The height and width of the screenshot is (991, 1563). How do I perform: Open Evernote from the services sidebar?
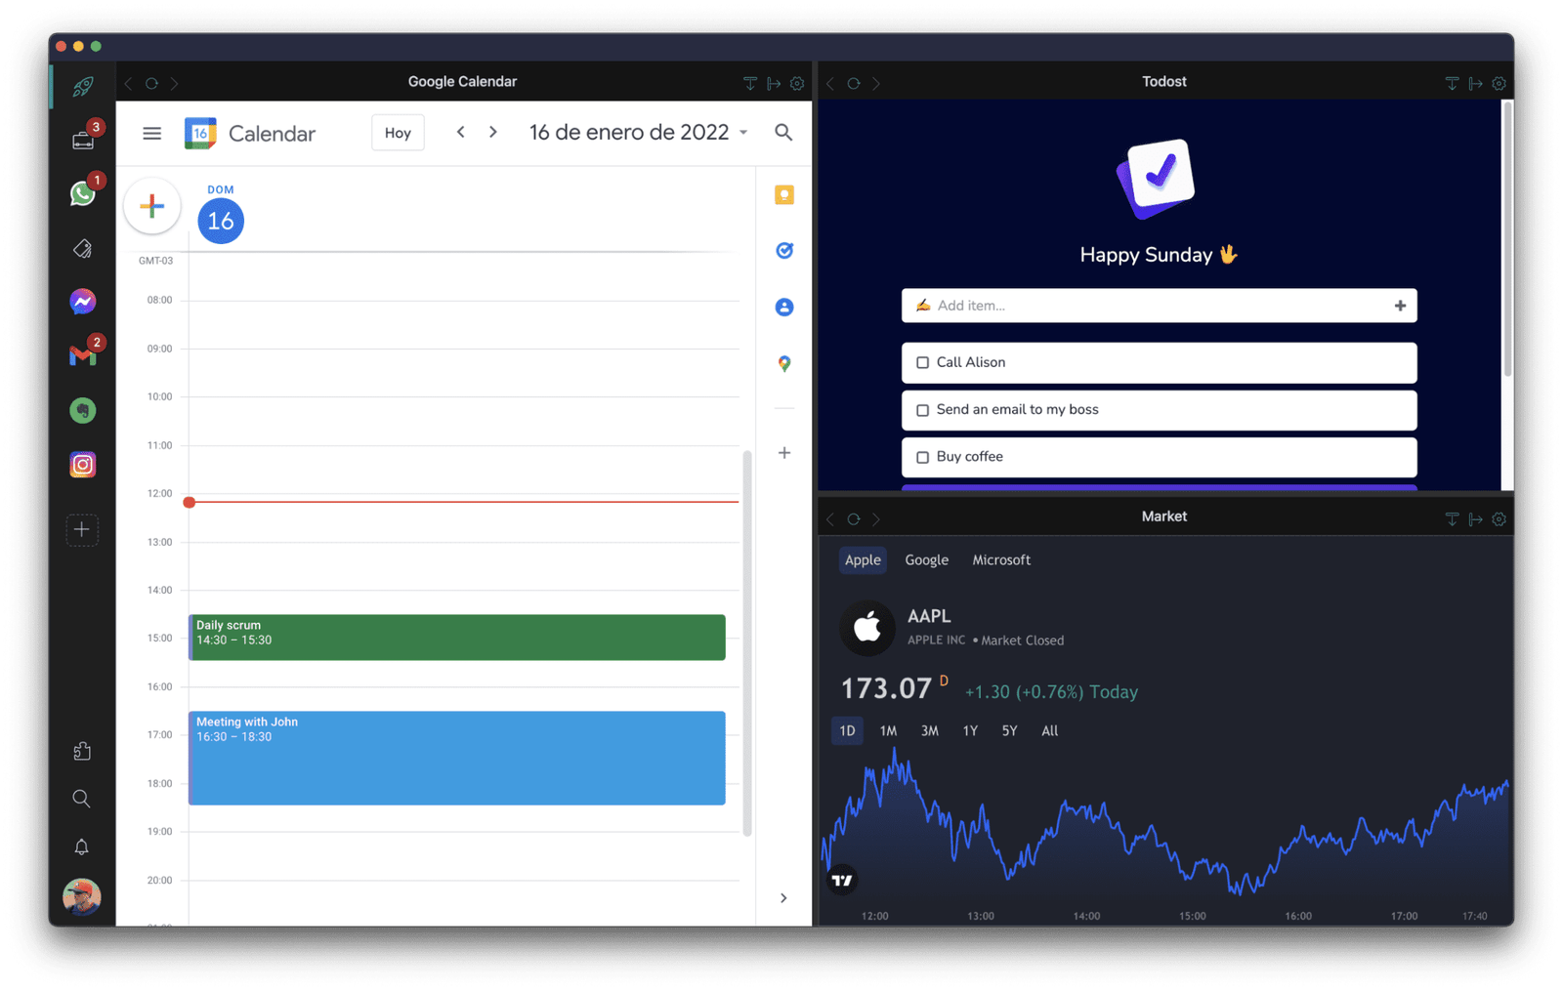pos(82,410)
